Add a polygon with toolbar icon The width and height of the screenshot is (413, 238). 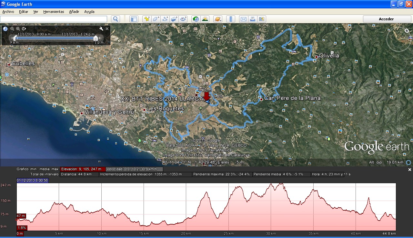click(156, 19)
